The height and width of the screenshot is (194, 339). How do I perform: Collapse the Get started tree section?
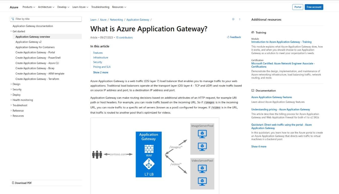tap(18, 31)
